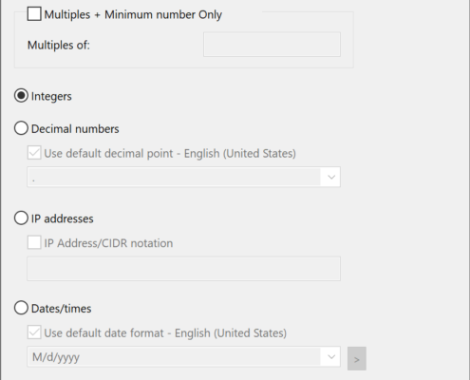Image resolution: width=470 pixels, height=380 pixels.
Task: Click the > button beside the date format
Action: point(357,358)
